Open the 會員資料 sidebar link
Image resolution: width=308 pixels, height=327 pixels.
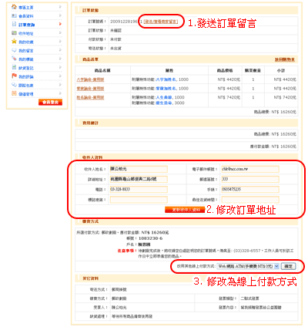(26, 16)
